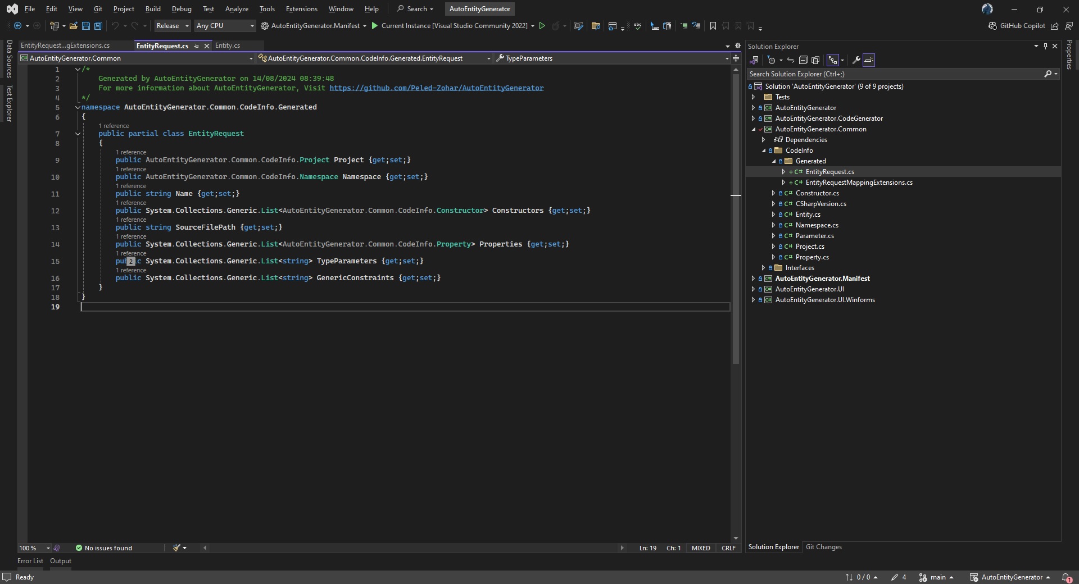Click the pending changes pencil indicator
Viewport: 1079px width, 584px height.
899,577
